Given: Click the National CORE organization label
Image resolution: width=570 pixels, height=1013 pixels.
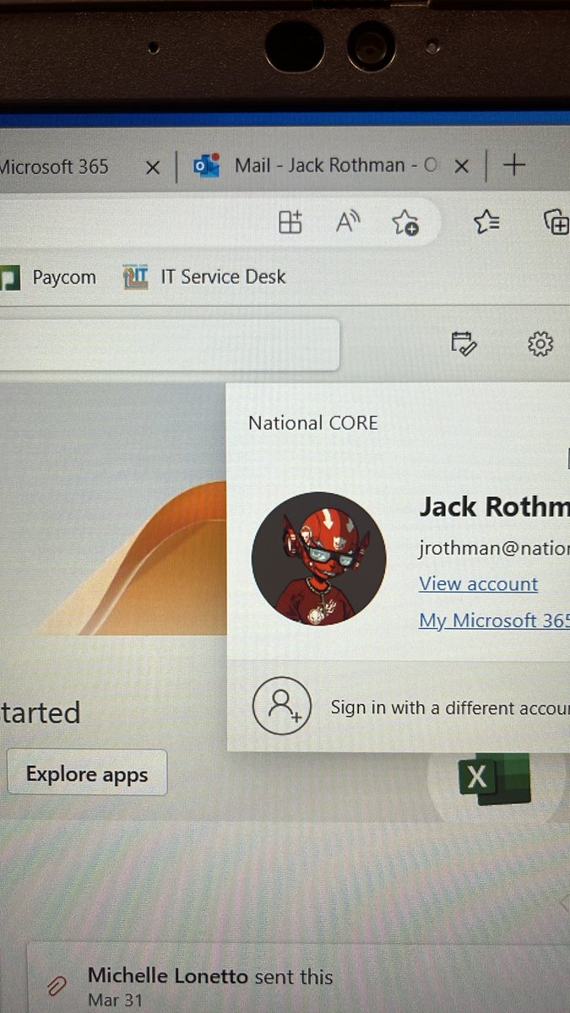Looking at the screenshot, I should click(313, 423).
